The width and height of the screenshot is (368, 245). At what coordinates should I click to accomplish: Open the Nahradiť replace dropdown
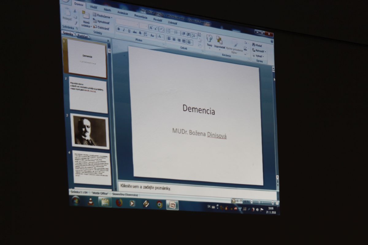coord(259,51)
